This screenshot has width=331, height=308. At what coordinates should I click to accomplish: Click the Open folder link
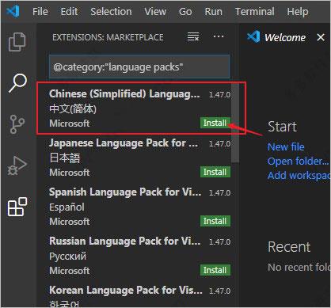[299, 161]
